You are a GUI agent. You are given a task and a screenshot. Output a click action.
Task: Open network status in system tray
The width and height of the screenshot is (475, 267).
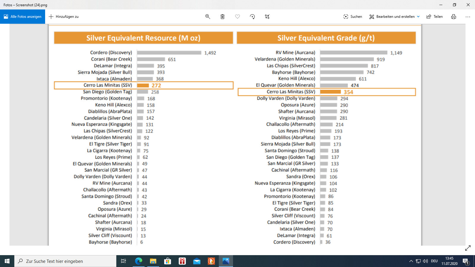pyautogui.click(x=418, y=261)
